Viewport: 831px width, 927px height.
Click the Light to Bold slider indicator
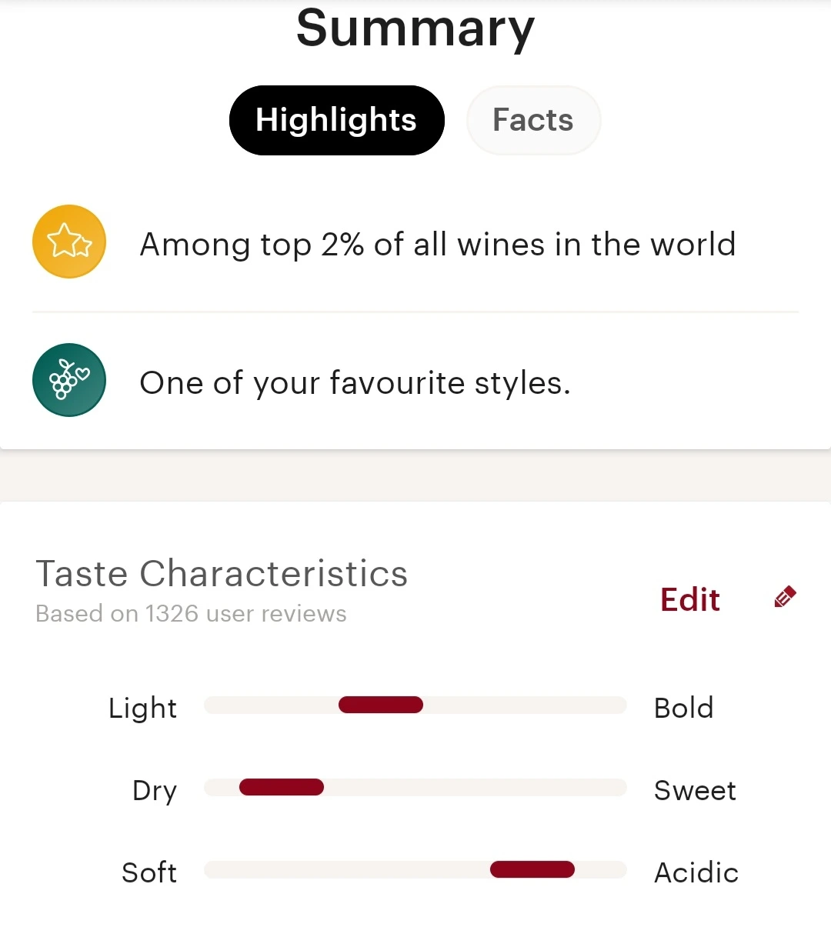coord(381,705)
